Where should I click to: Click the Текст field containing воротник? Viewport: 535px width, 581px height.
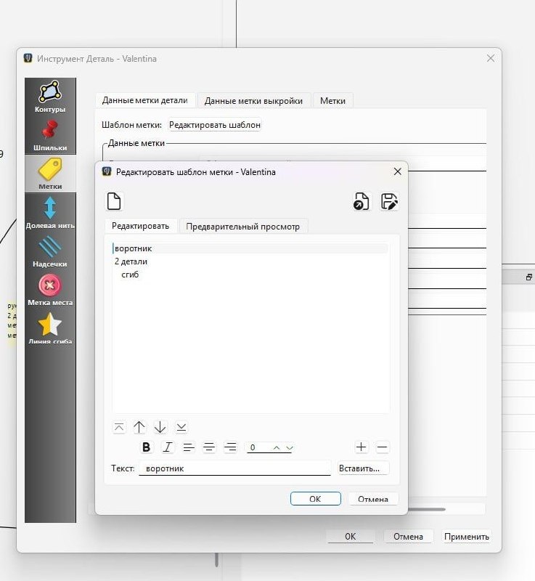tap(234, 468)
